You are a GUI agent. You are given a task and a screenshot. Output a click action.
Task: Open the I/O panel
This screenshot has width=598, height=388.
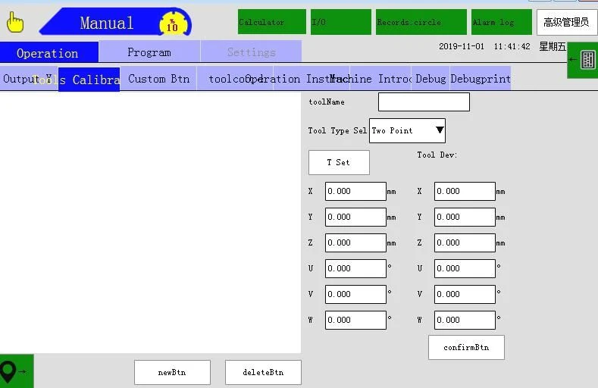[x=341, y=22]
